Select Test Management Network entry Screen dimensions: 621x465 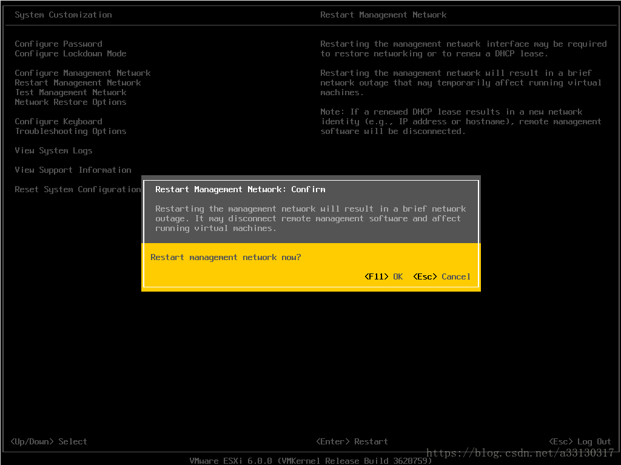[70, 92]
